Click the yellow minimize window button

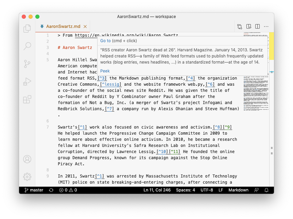(x=31, y=17)
